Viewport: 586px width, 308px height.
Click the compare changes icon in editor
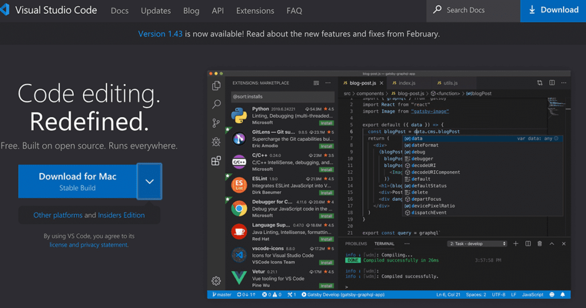pyautogui.click(x=540, y=82)
